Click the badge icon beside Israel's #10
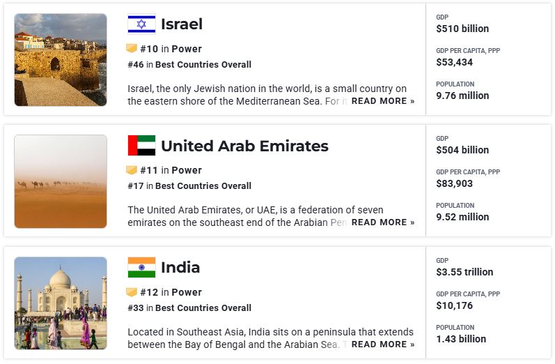555x364 pixels. pyautogui.click(x=132, y=49)
